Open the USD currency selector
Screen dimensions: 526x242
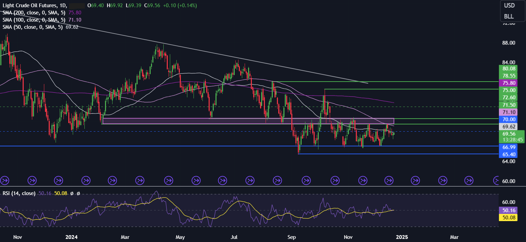click(x=509, y=5)
